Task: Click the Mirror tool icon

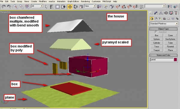Action: tap(170, 7)
